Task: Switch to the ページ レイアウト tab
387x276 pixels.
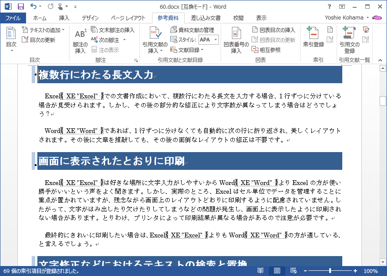Action: pos(128,18)
